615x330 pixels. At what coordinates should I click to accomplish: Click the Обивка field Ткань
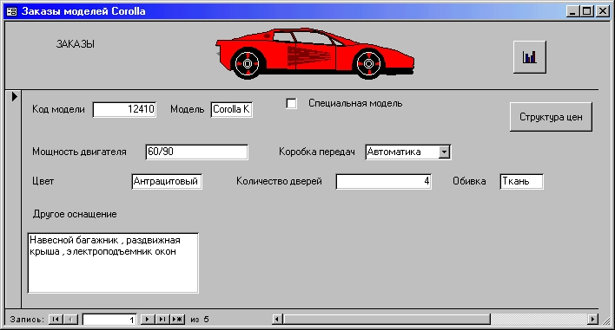(x=522, y=181)
